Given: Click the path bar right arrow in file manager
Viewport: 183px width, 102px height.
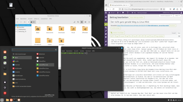Looking at the screenshot, I should 37,22.
